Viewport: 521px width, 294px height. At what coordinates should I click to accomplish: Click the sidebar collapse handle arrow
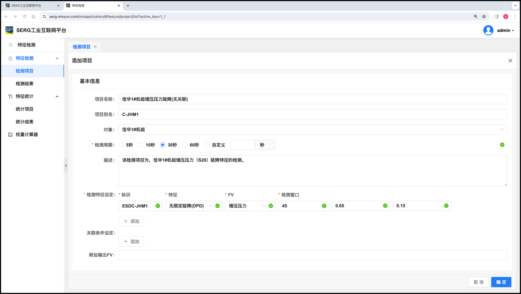[x=66, y=166]
